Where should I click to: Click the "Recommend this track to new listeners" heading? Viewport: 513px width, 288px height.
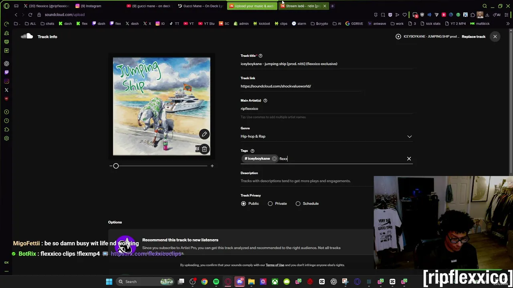point(180,240)
